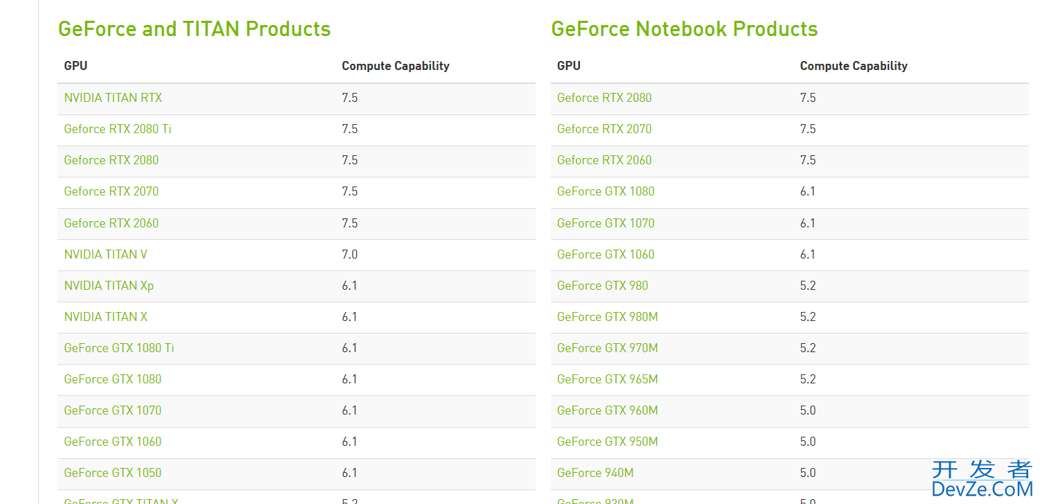Select the 5.2 value for GeForce GTX 965M
Screen dimensions: 1040x504
point(808,379)
